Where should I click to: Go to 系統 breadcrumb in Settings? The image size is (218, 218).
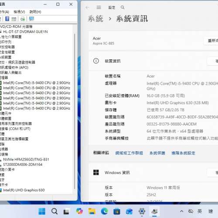95,19
